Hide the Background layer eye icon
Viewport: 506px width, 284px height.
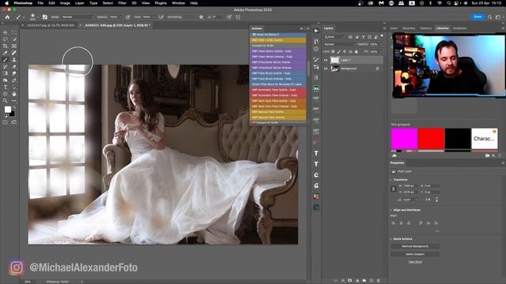pyautogui.click(x=326, y=69)
